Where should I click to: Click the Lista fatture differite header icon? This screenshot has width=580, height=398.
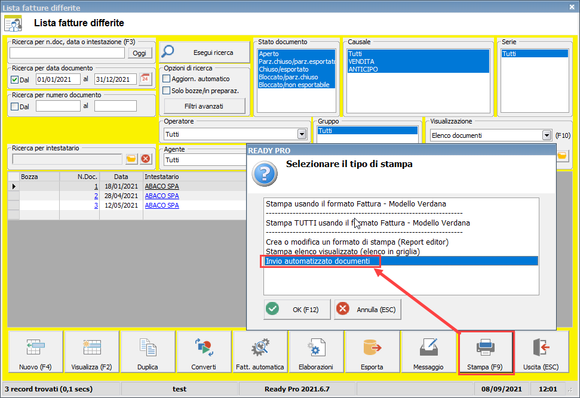pos(13,23)
